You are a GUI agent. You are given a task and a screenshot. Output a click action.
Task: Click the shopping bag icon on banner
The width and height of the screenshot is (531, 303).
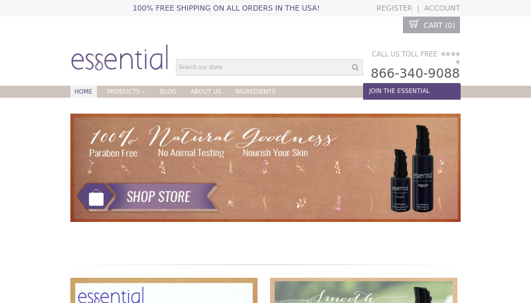tap(96, 197)
